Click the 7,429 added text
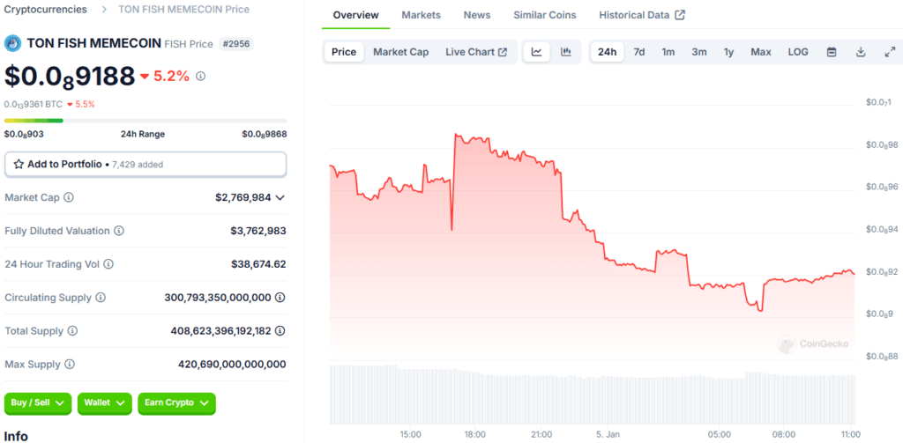 [137, 165]
